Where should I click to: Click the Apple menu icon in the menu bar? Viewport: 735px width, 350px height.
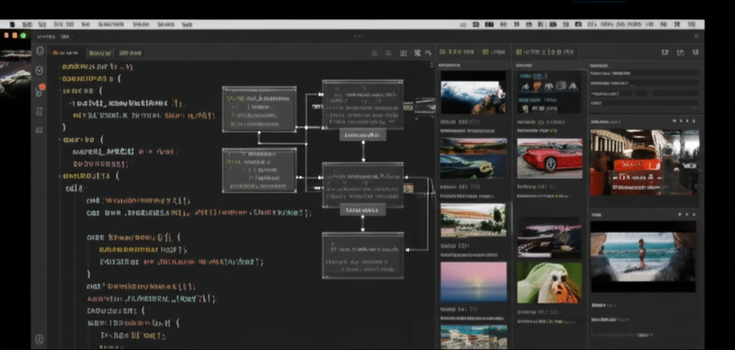[x=11, y=24]
